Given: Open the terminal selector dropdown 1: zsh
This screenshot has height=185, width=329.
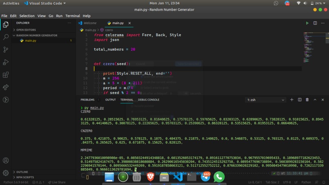Looking at the screenshot, I should [265, 100].
